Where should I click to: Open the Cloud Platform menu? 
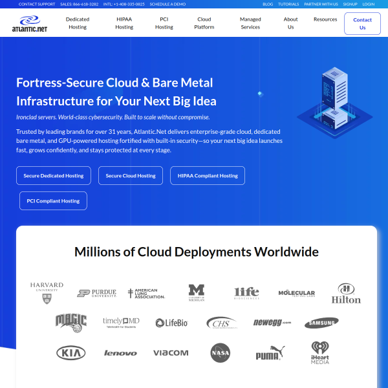204,23
